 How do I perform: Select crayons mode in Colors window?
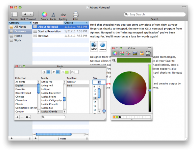pyautogui.click(x=142, y=53)
